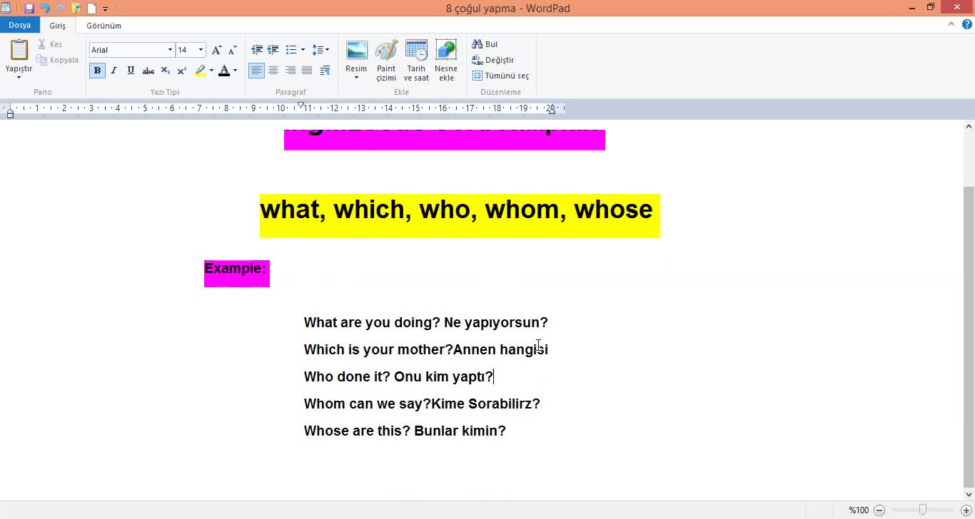975x519 pixels.
Task: Shrink font size with the small A
Action: 232,50
